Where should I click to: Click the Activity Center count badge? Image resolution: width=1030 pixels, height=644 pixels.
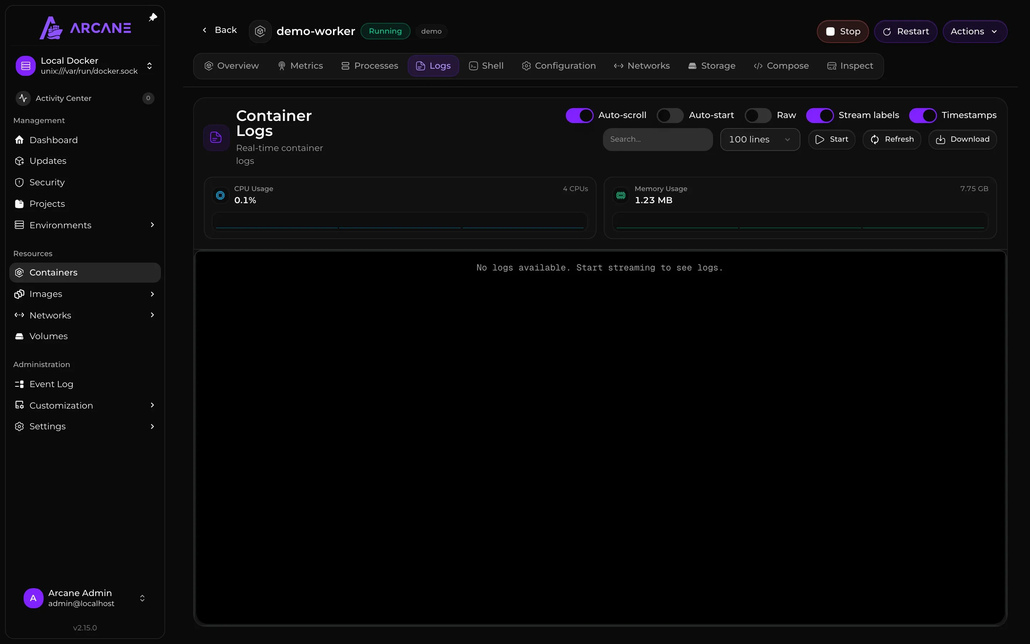pos(148,98)
